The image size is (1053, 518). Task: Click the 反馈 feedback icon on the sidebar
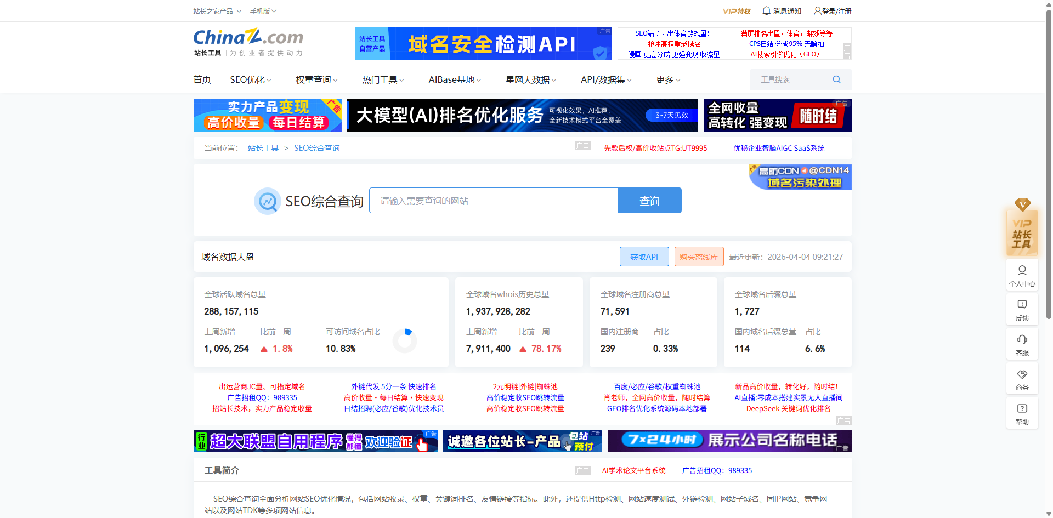(1022, 309)
